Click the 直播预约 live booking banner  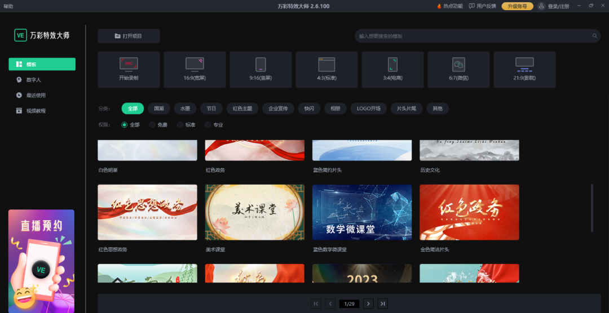point(41,261)
